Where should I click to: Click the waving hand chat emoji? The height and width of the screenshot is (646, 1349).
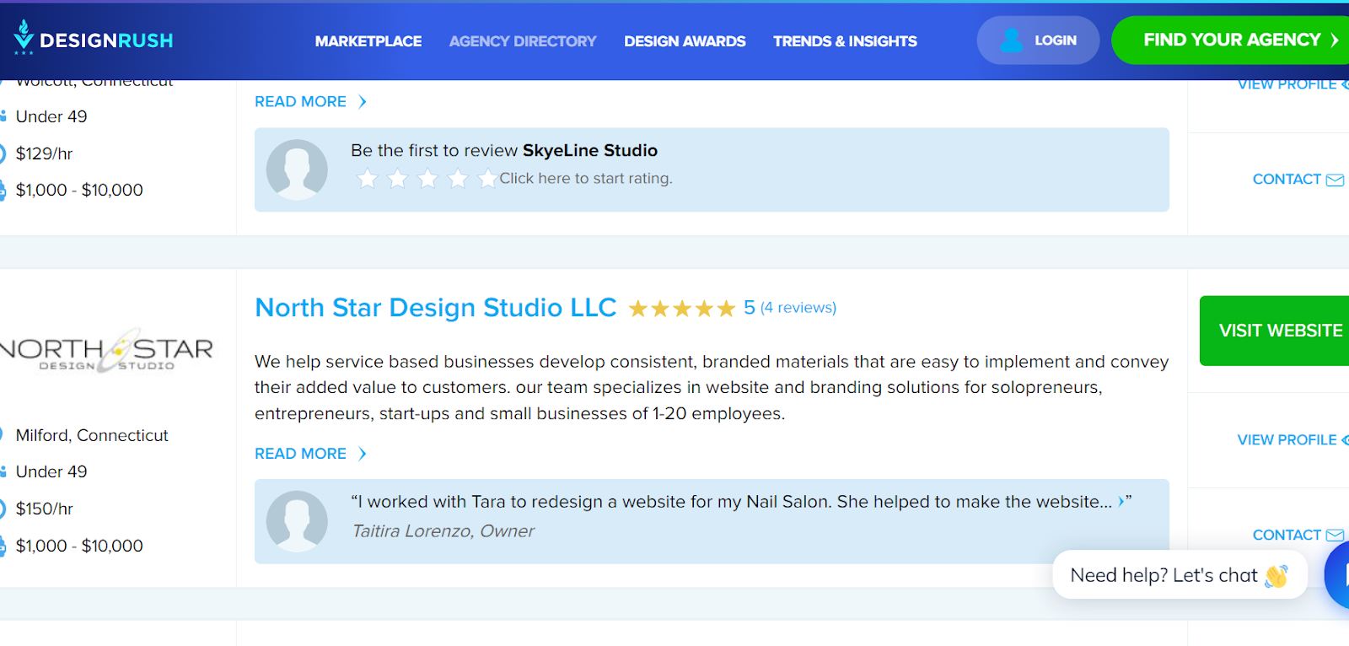(1276, 576)
